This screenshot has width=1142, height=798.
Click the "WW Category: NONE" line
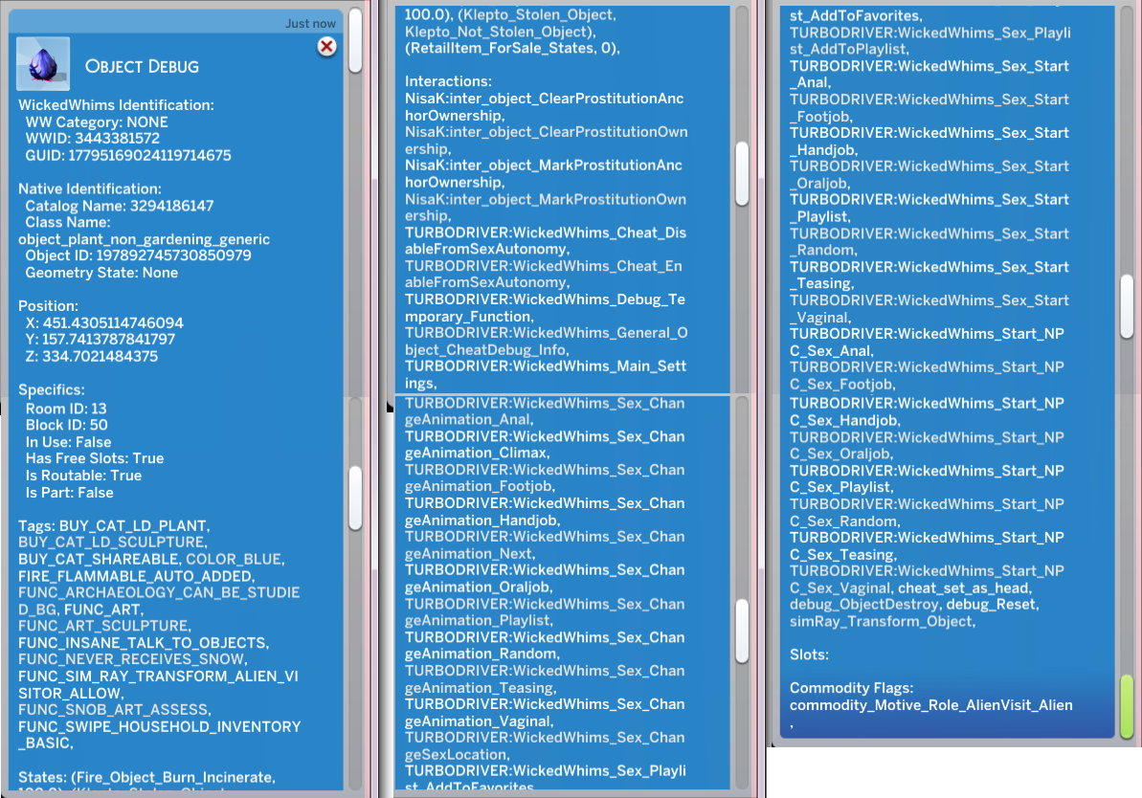[97, 122]
